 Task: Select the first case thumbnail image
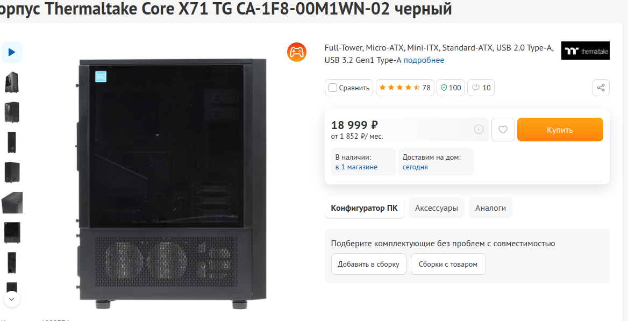(12, 82)
